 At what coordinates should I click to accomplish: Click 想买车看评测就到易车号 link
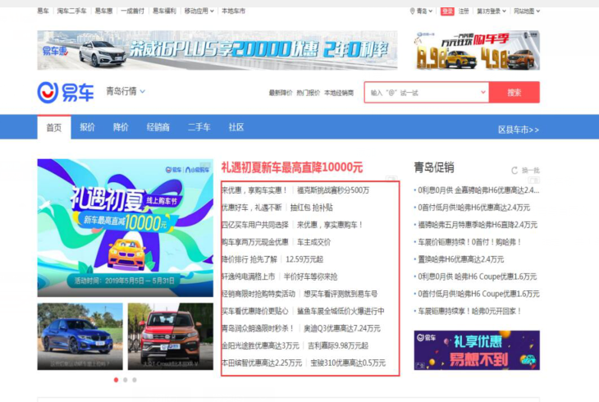[x=341, y=294]
